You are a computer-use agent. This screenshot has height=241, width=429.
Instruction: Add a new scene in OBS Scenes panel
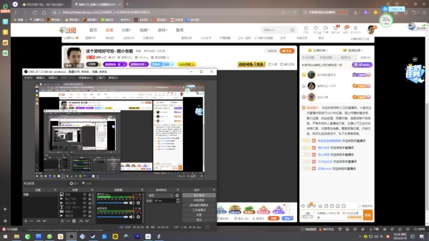coord(26,221)
